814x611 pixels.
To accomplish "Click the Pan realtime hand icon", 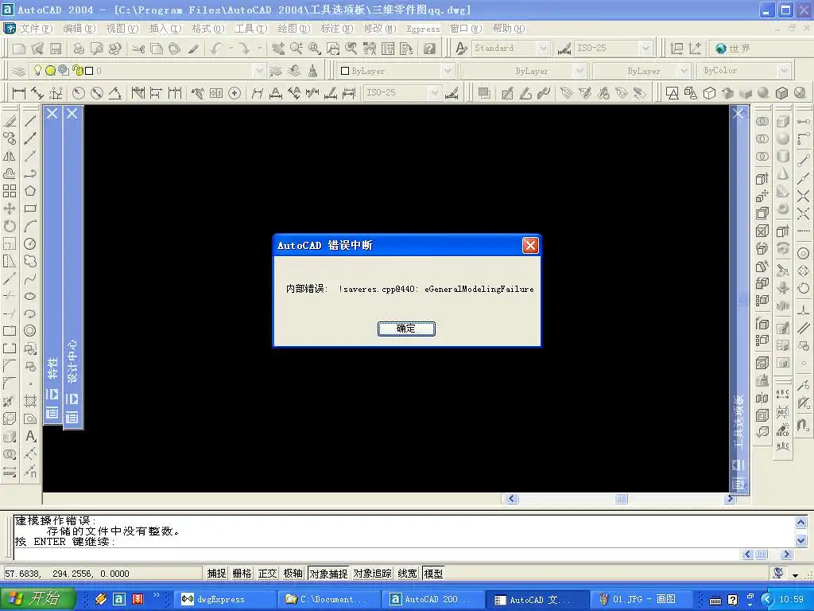I will point(277,49).
